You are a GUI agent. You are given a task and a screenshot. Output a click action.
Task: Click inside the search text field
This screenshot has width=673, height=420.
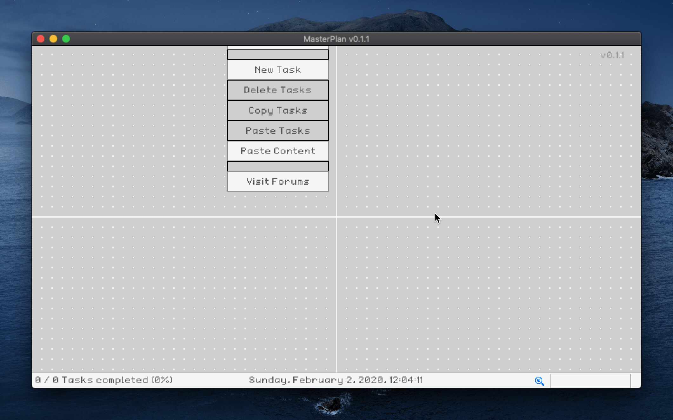591,381
